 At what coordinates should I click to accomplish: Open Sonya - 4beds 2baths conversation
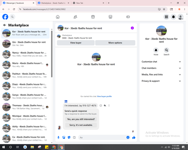click(x=25, y=96)
